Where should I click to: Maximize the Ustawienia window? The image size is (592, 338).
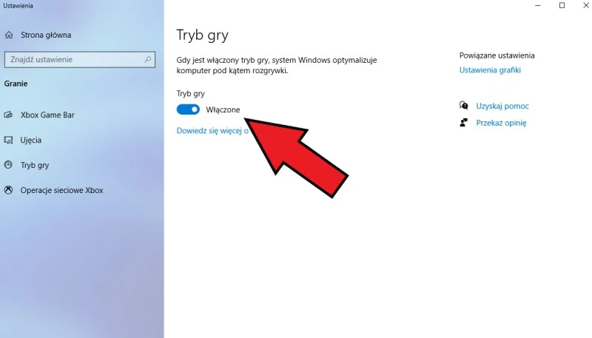pos(562,5)
